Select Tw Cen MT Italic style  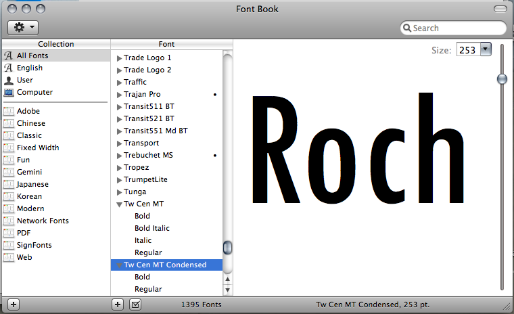143,240
